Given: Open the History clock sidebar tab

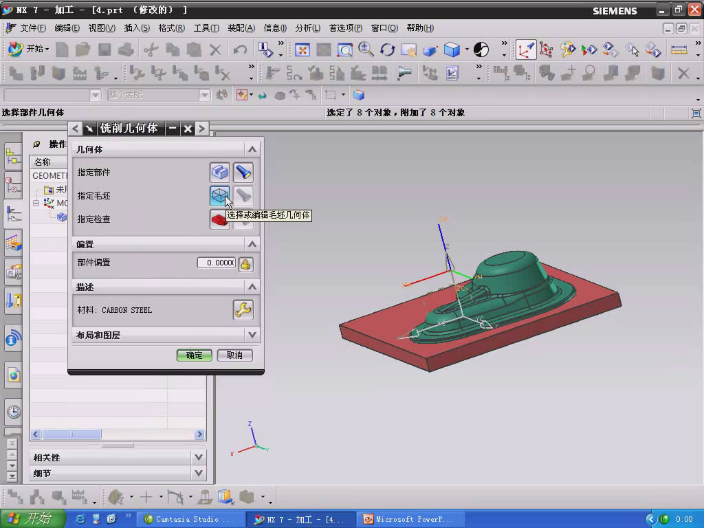Looking at the screenshot, I should (14, 412).
